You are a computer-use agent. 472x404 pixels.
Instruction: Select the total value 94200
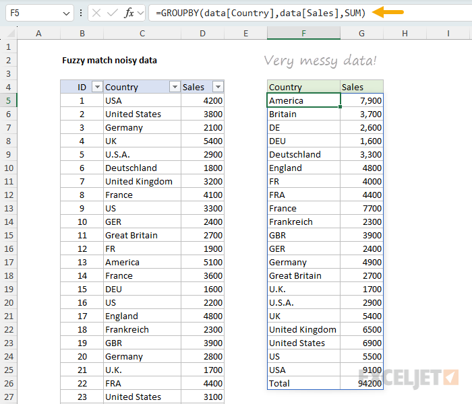click(362, 384)
